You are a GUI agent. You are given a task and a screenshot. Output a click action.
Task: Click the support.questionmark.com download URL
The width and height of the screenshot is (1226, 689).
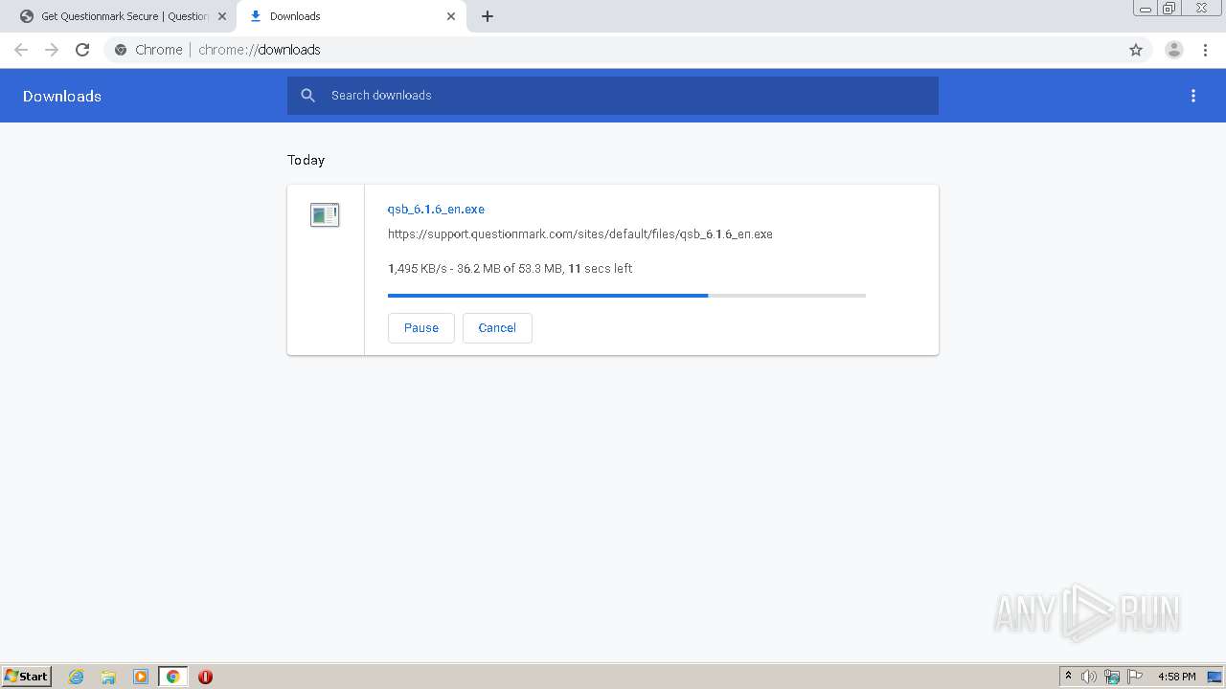click(579, 233)
